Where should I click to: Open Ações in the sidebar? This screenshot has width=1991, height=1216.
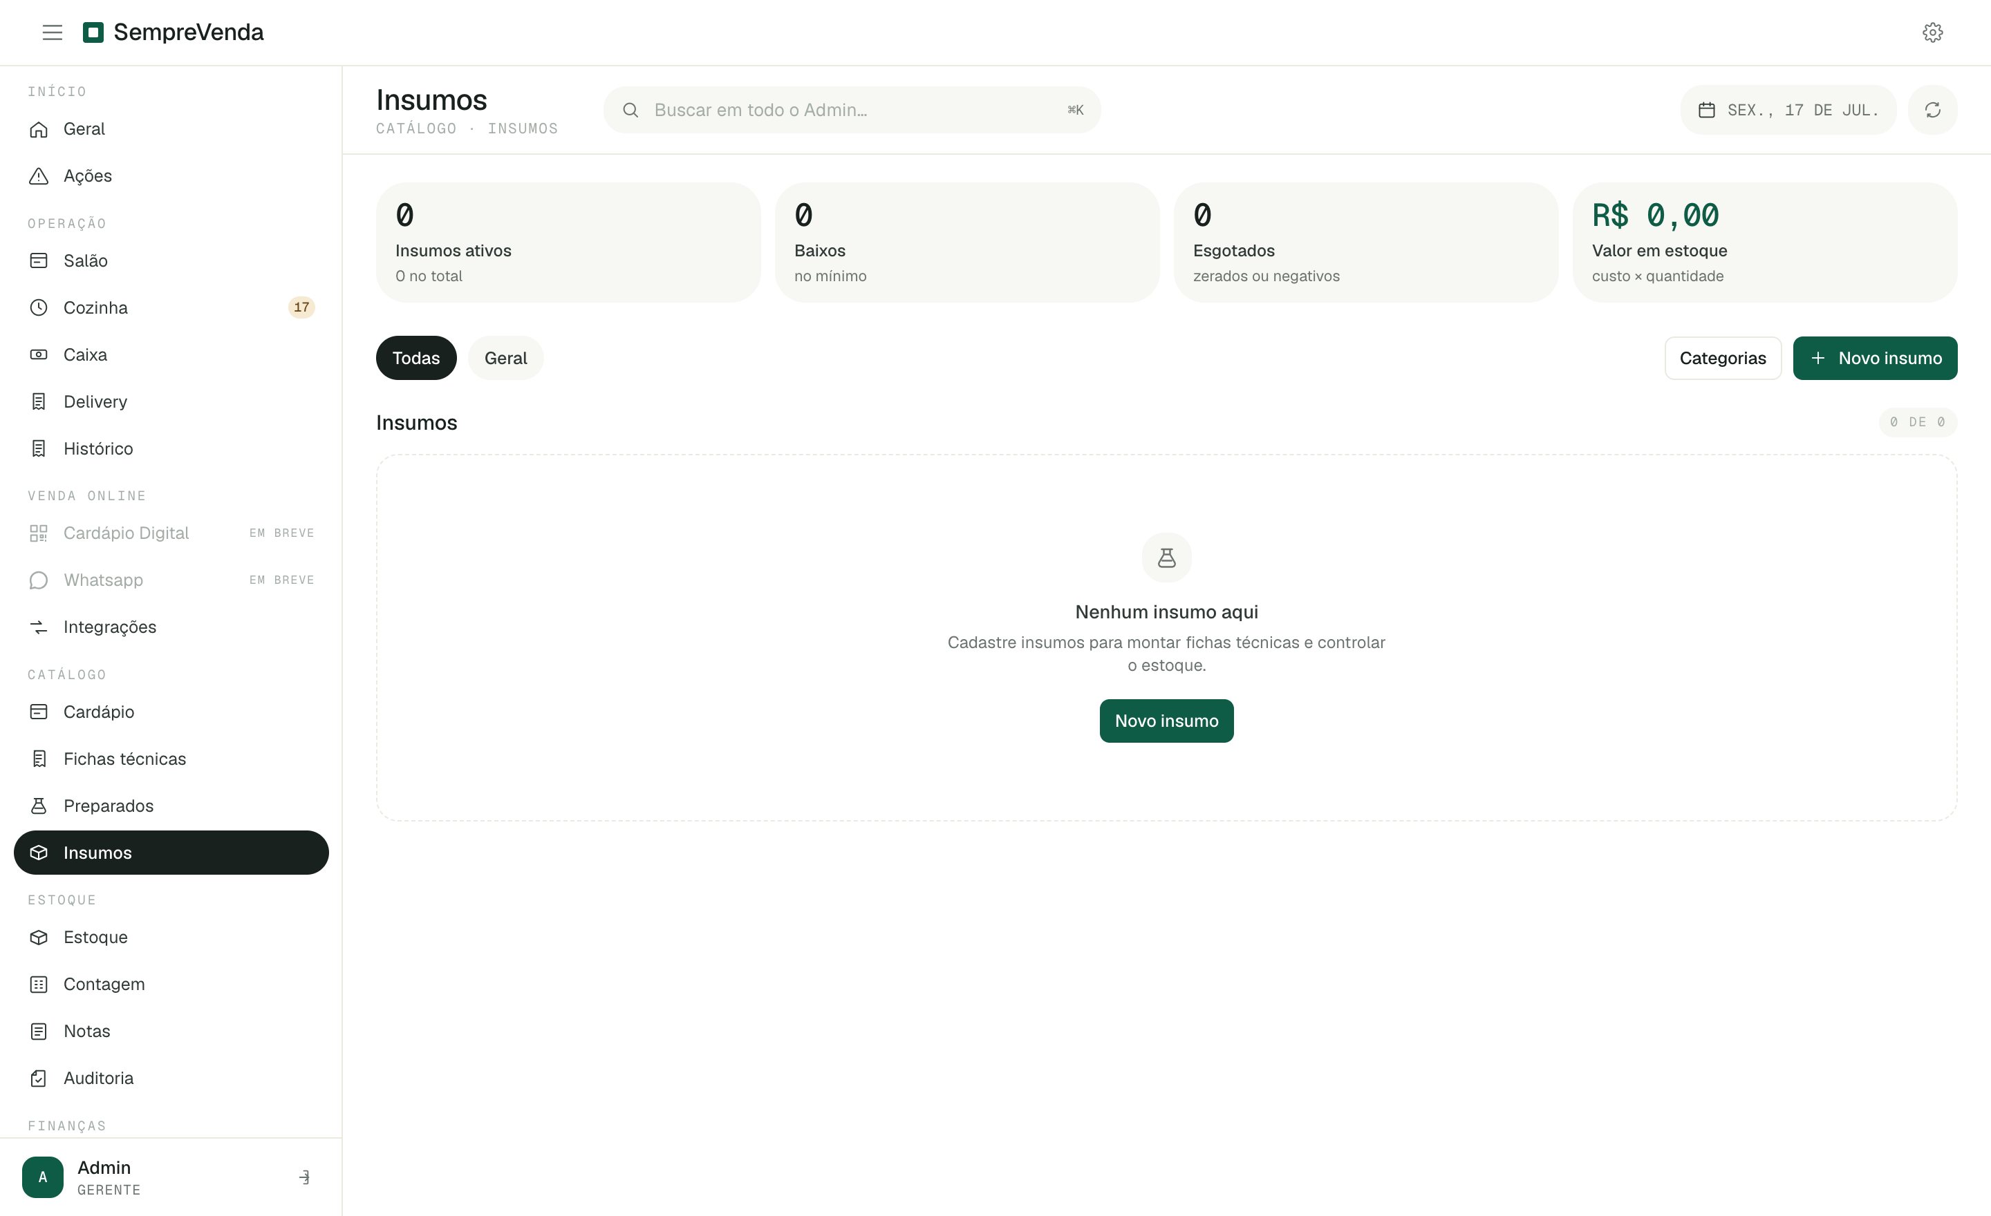171,176
